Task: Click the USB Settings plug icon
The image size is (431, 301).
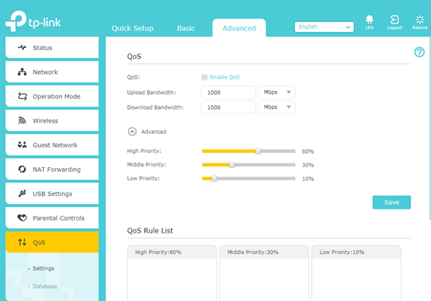Action: 22,193
